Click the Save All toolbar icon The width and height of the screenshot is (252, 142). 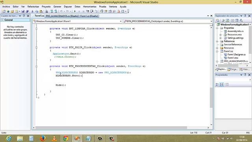point(27,11)
